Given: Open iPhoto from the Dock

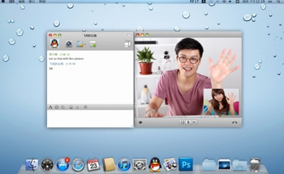Looking at the screenshot, I should click(170, 164).
